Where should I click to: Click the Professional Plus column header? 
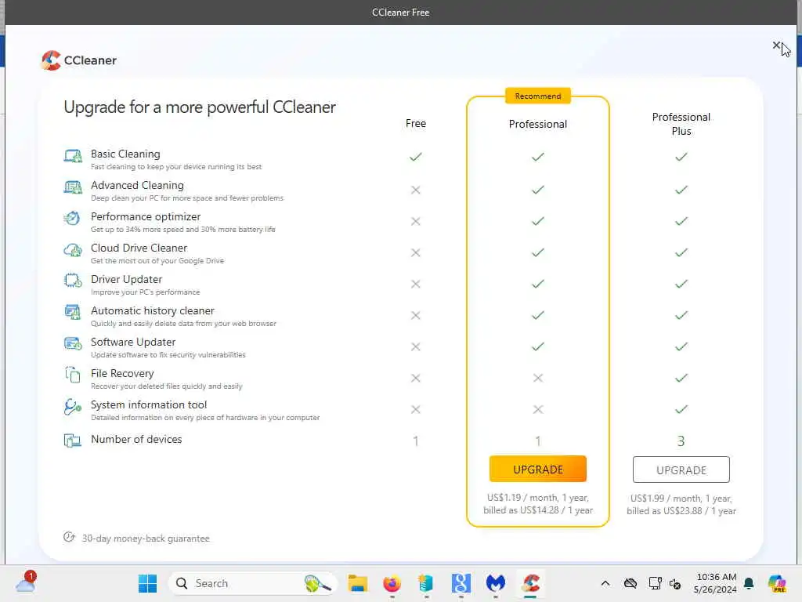681,124
